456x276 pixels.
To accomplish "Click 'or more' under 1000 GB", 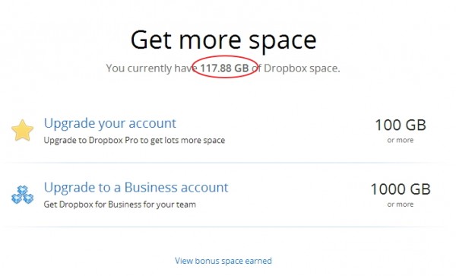I will (401, 205).
